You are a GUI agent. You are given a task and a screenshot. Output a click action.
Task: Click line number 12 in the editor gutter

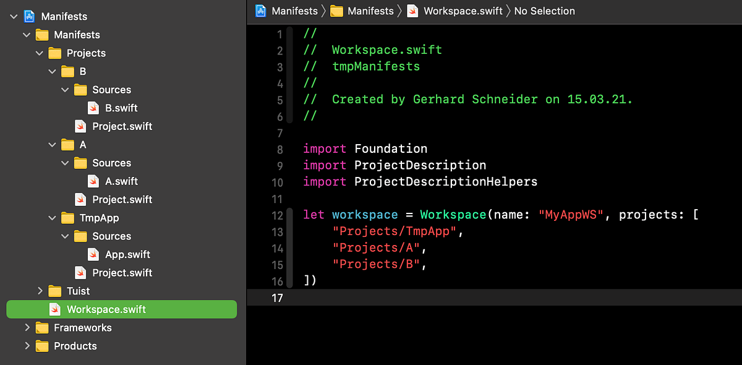278,214
